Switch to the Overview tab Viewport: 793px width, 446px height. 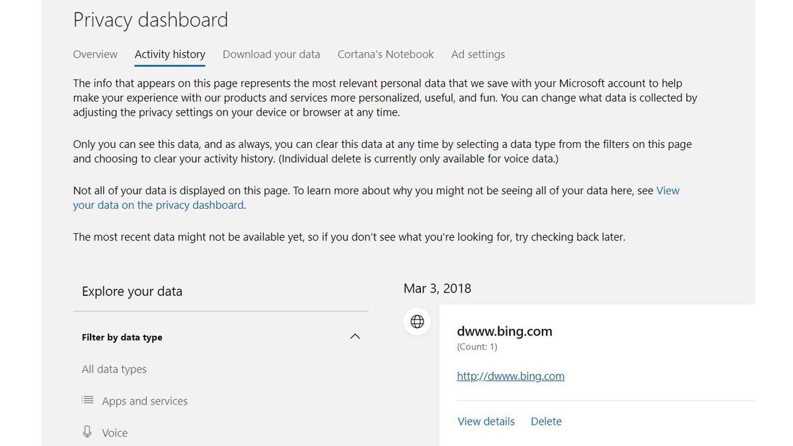(95, 54)
